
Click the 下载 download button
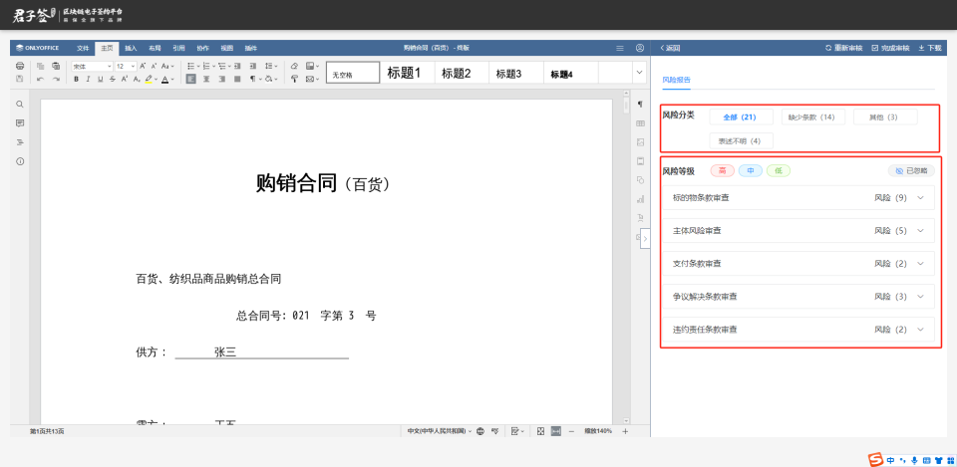(x=929, y=48)
